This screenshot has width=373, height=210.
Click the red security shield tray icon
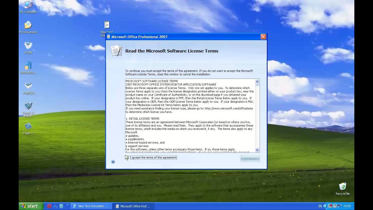330,206
